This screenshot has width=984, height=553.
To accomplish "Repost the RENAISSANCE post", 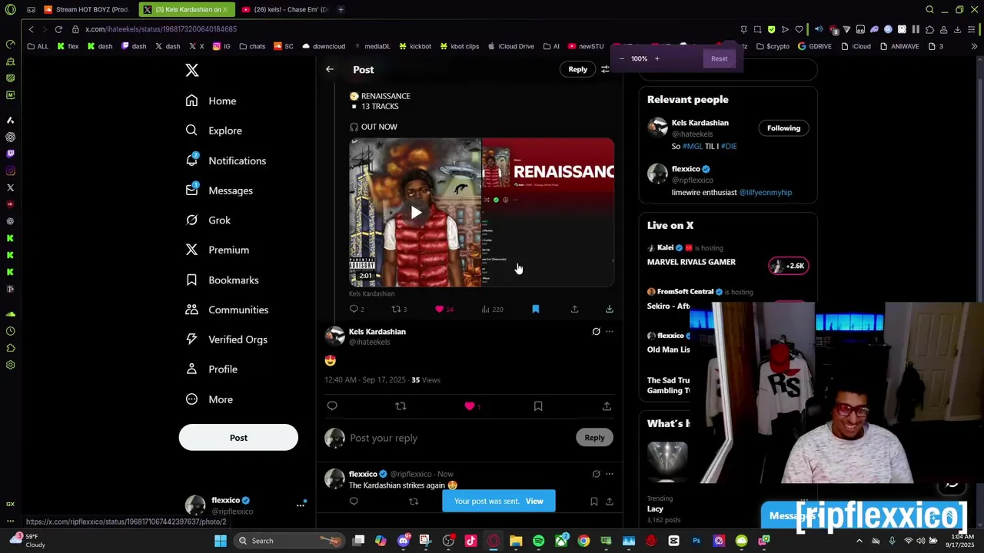I will click(397, 309).
